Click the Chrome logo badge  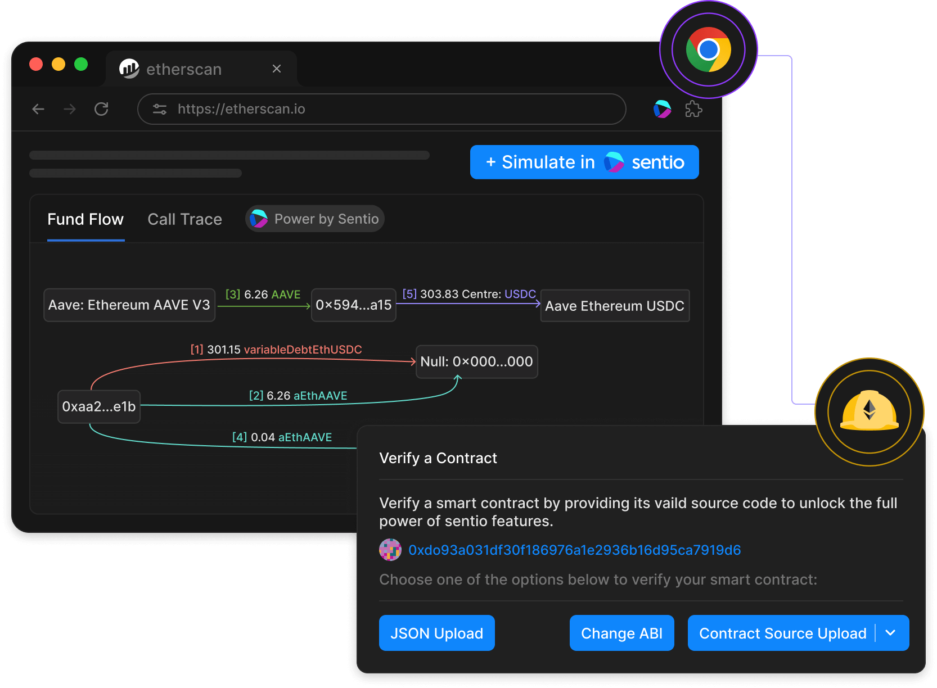tap(709, 49)
